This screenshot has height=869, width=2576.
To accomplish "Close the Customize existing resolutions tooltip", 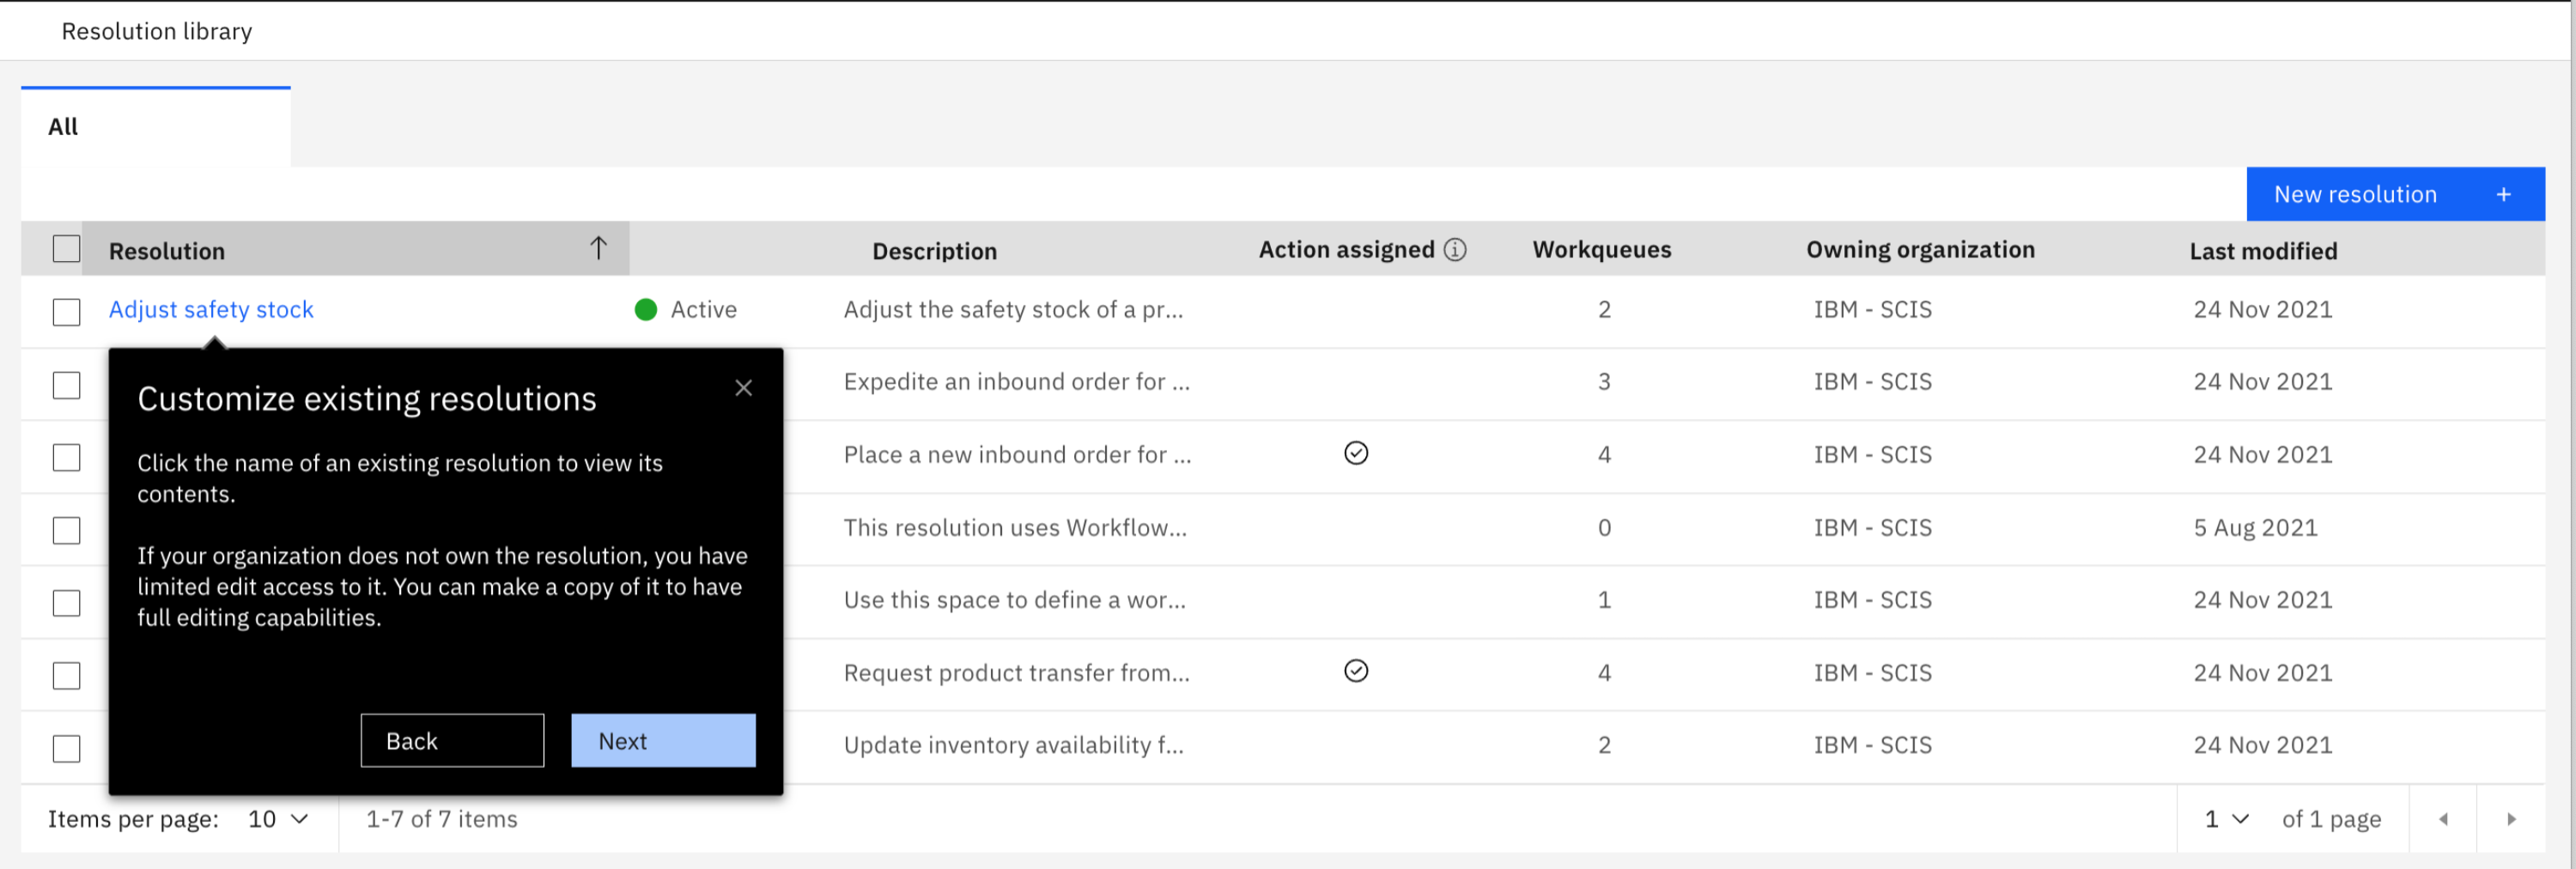I will pyautogui.click(x=743, y=388).
